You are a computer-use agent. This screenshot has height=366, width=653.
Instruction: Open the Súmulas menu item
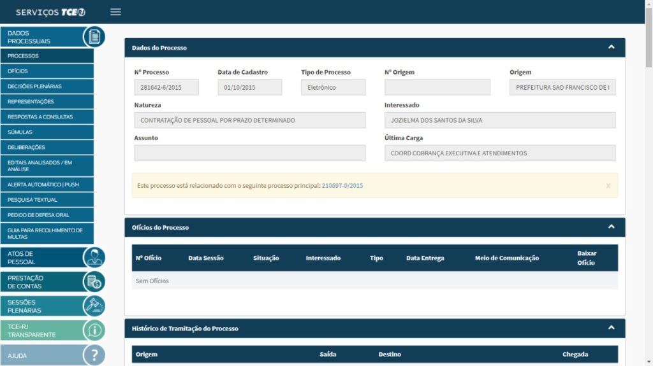pos(47,132)
